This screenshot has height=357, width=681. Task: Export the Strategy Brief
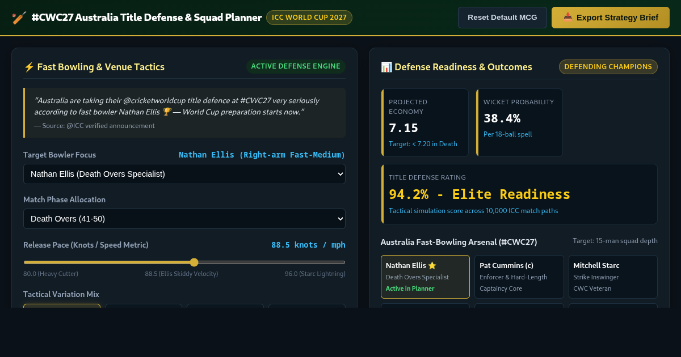click(x=611, y=18)
